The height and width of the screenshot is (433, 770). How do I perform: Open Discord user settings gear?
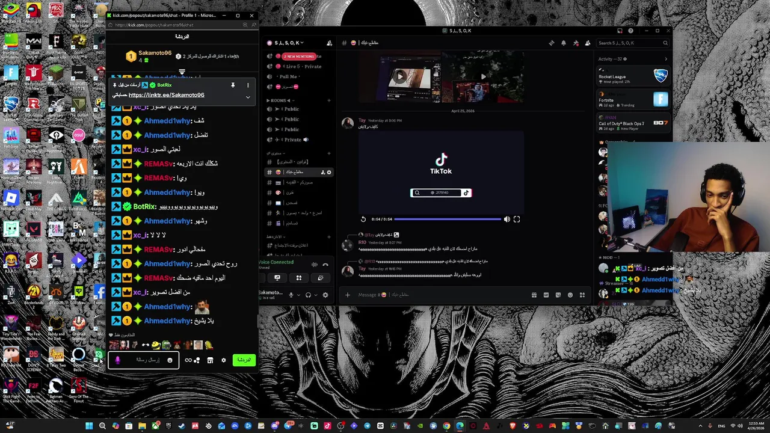[x=325, y=295]
